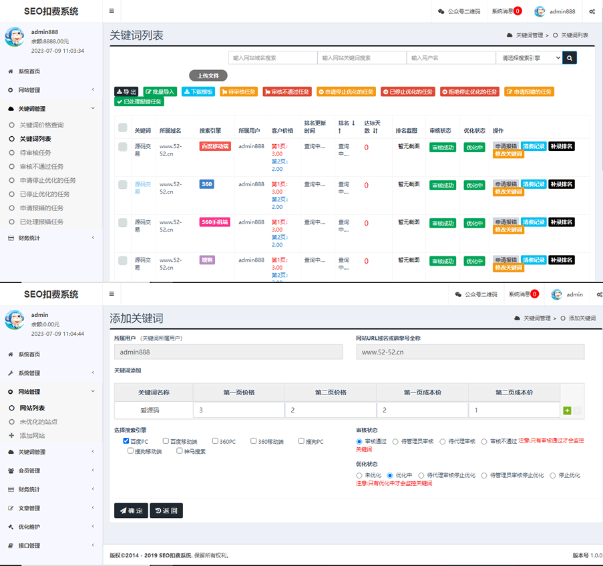Focus the 输入网站域名搜索 input field
The width and height of the screenshot is (603, 566).
[x=272, y=58]
